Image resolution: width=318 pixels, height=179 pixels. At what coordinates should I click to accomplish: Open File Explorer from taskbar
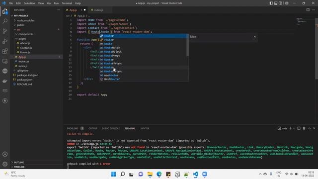[150, 174]
